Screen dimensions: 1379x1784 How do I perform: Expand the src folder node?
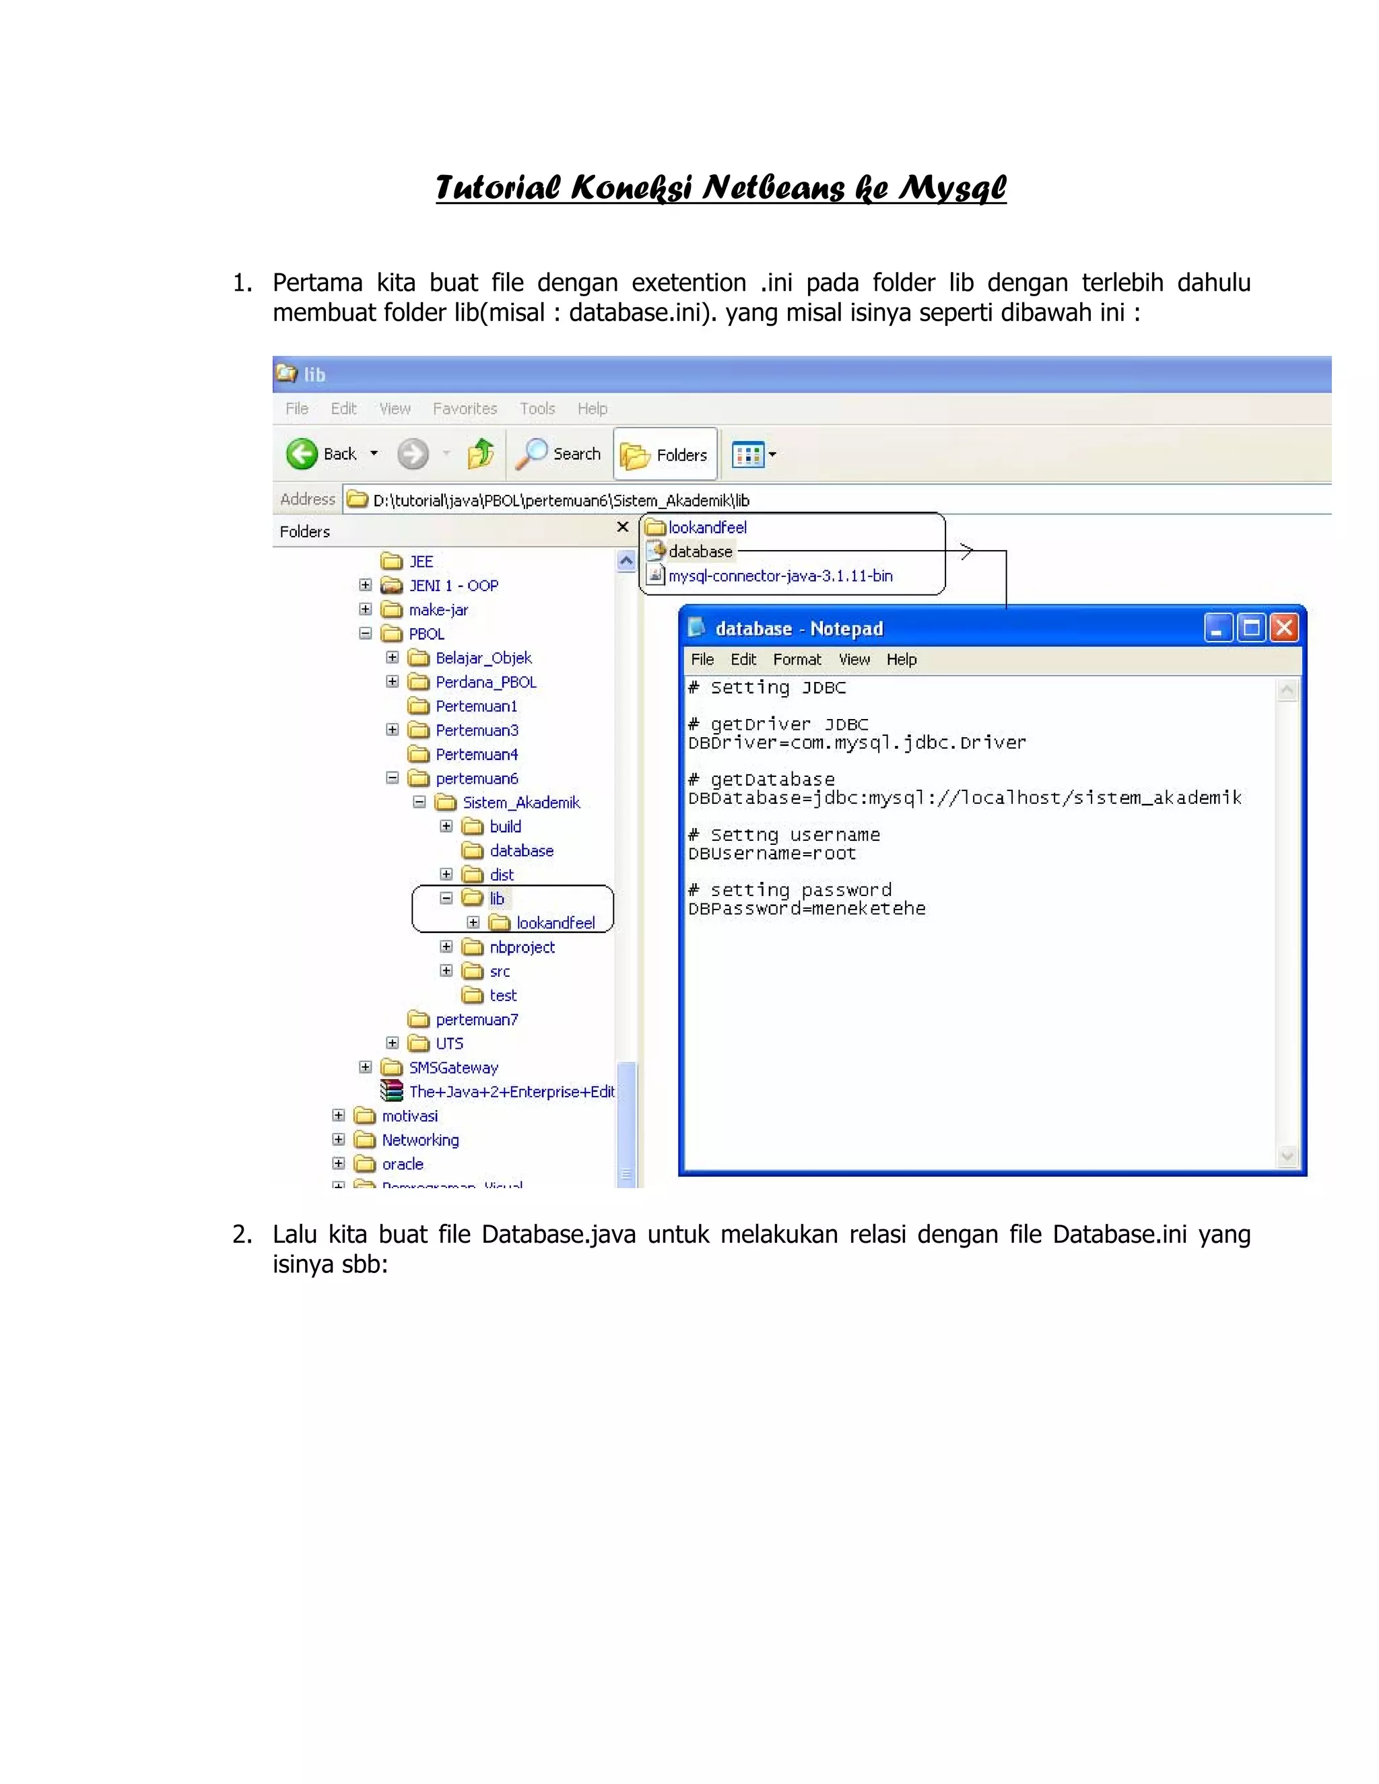click(x=446, y=970)
